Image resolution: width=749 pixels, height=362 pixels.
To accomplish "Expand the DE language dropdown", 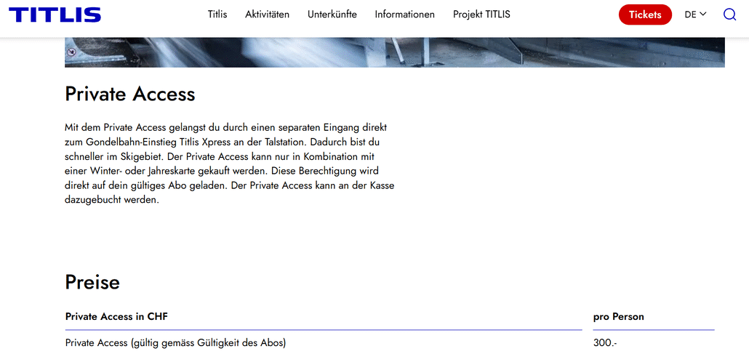I will pos(695,15).
